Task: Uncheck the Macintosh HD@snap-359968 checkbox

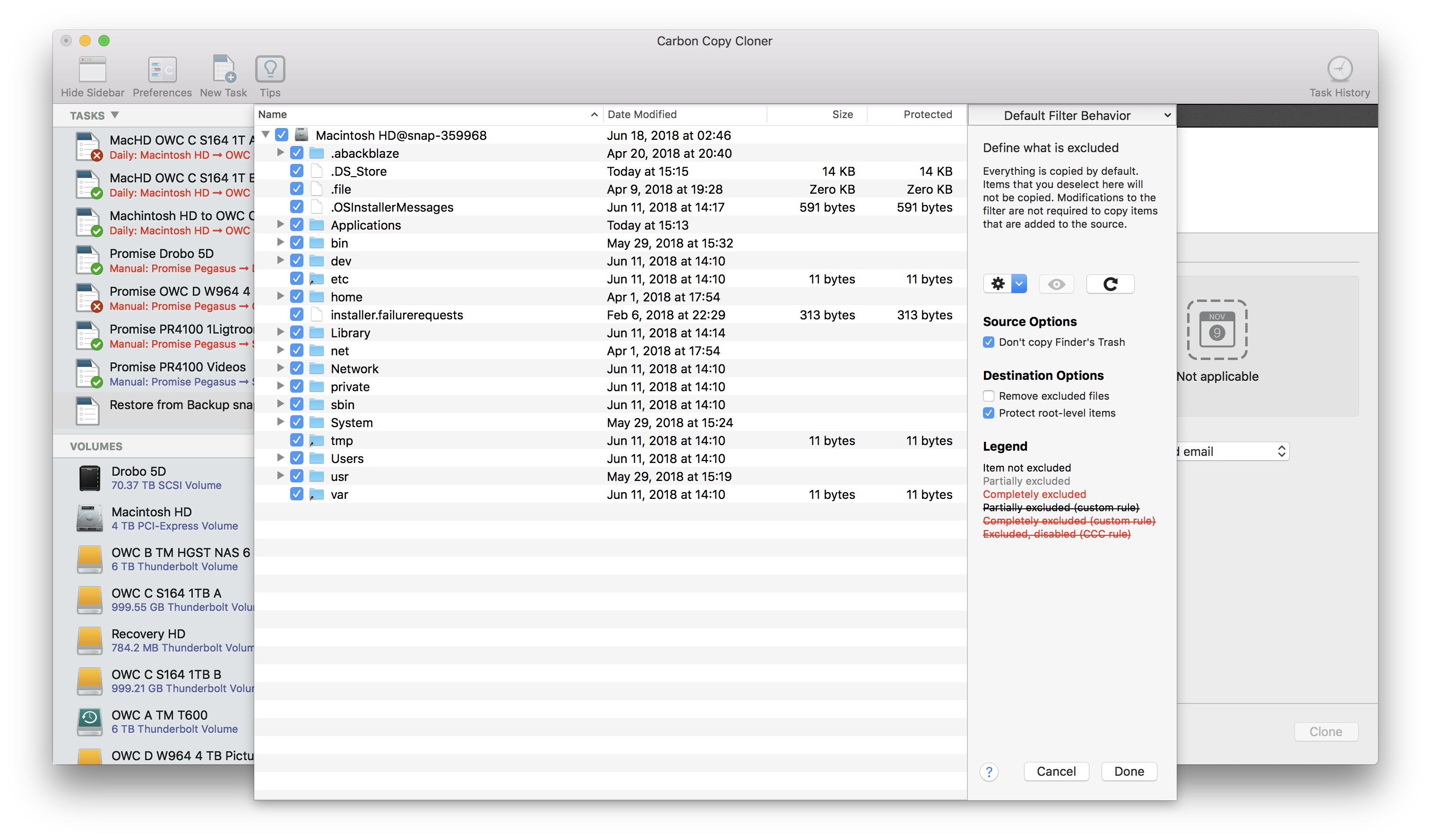Action: coord(282,135)
